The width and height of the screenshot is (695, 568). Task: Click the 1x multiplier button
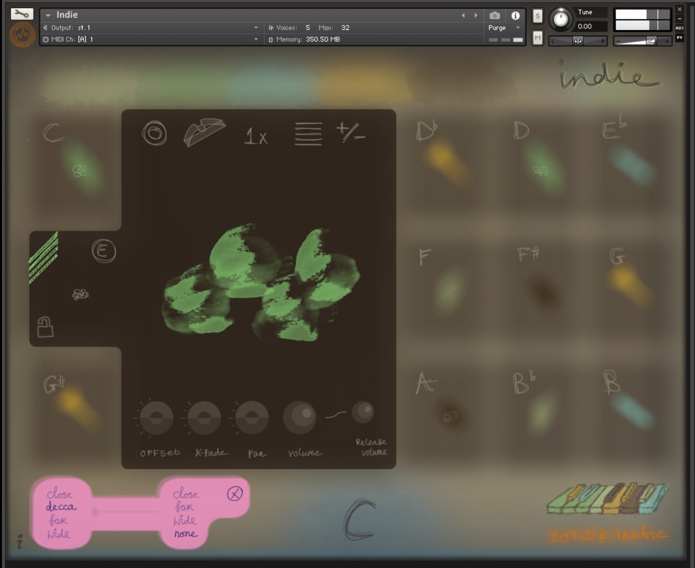pos(256,137)
